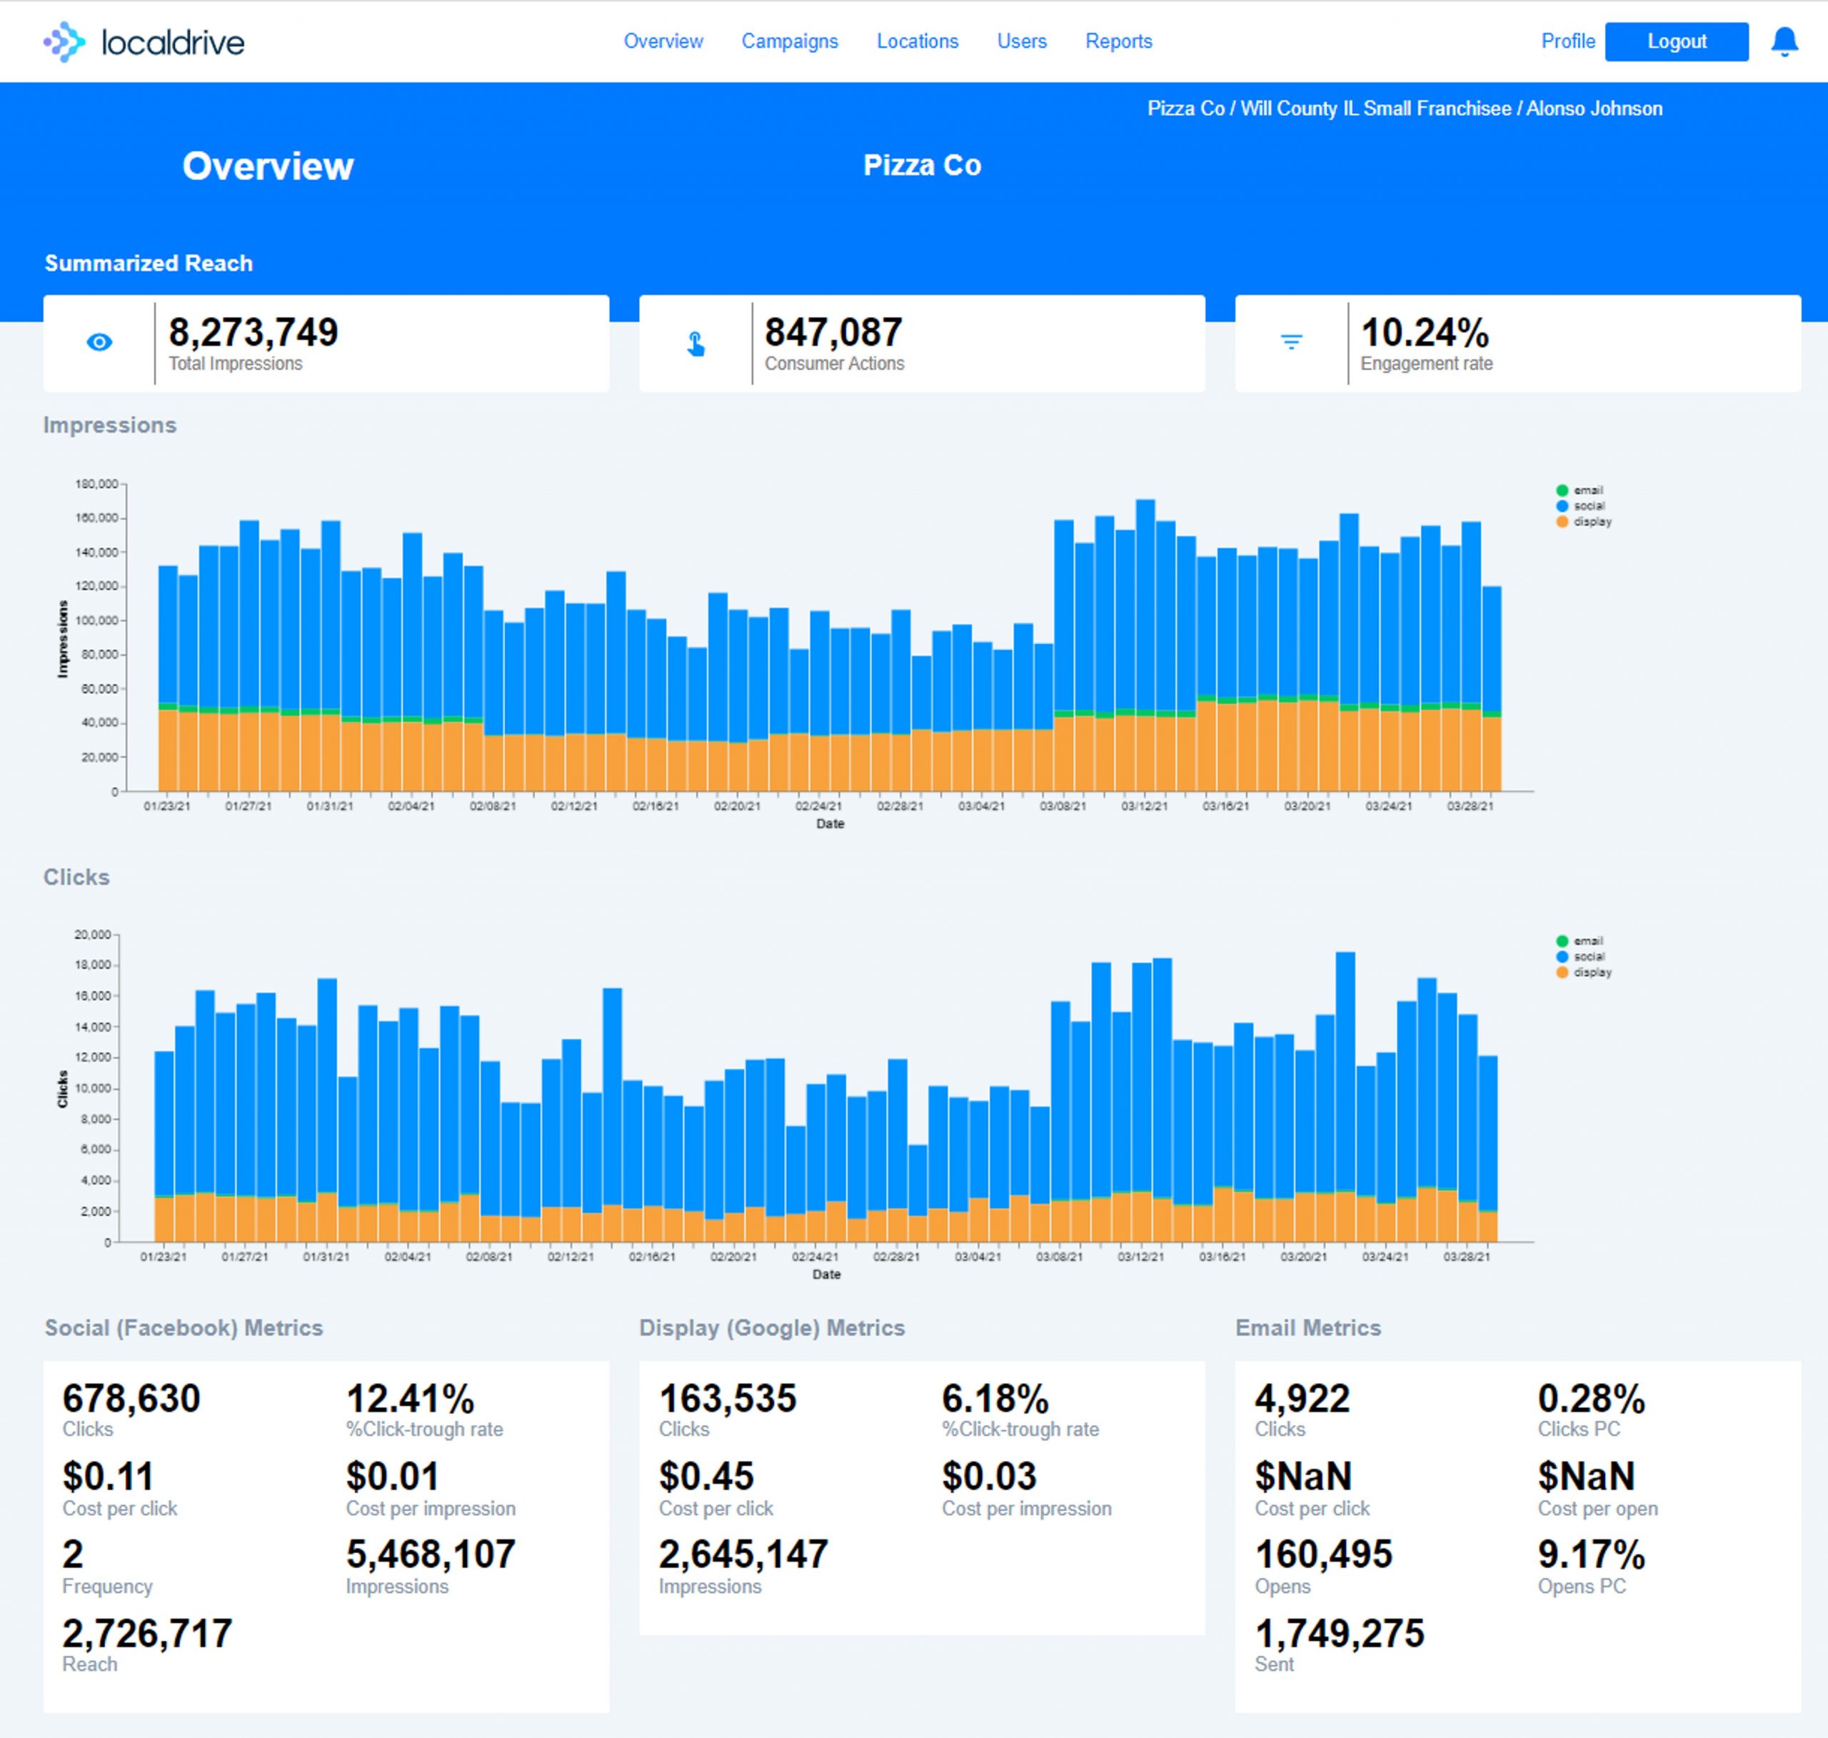Click social blue swatch in Clicks legend

[x=1562, y=956]
